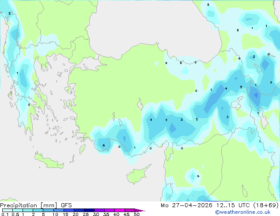This screenshot has height=216, width=280.
Task: Click the 'Precipitation [mm]' title text
Action: point(29,205)
